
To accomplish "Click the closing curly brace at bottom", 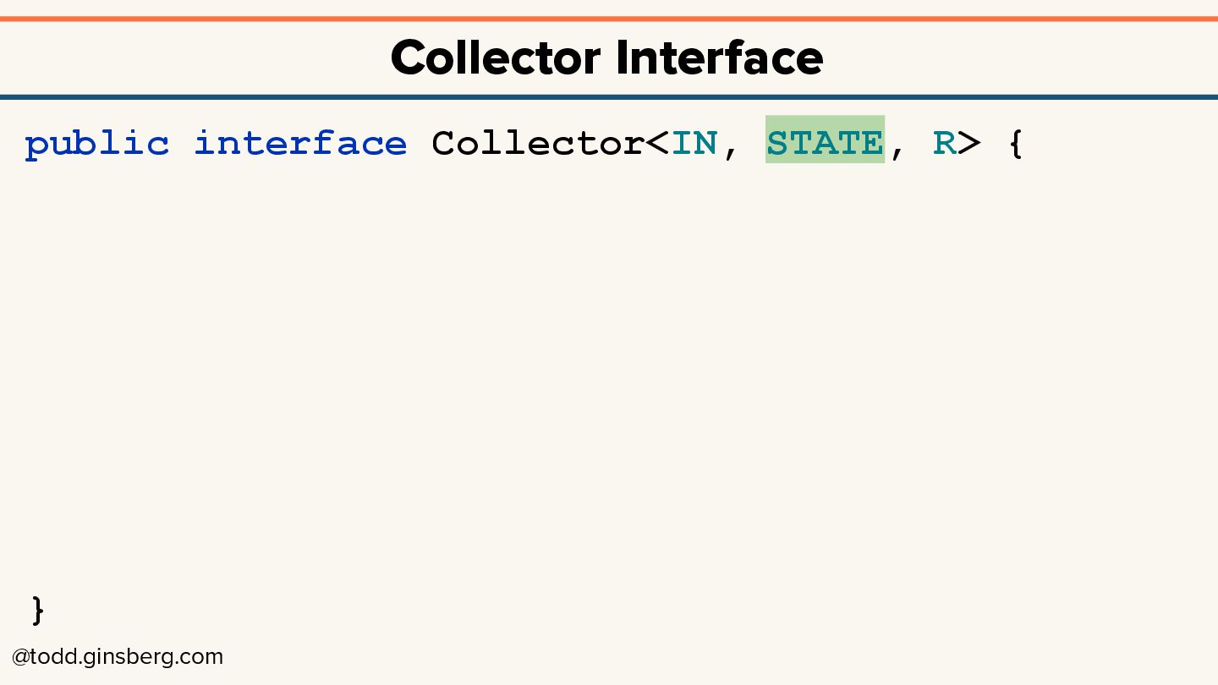I will (x=37, y=610).
